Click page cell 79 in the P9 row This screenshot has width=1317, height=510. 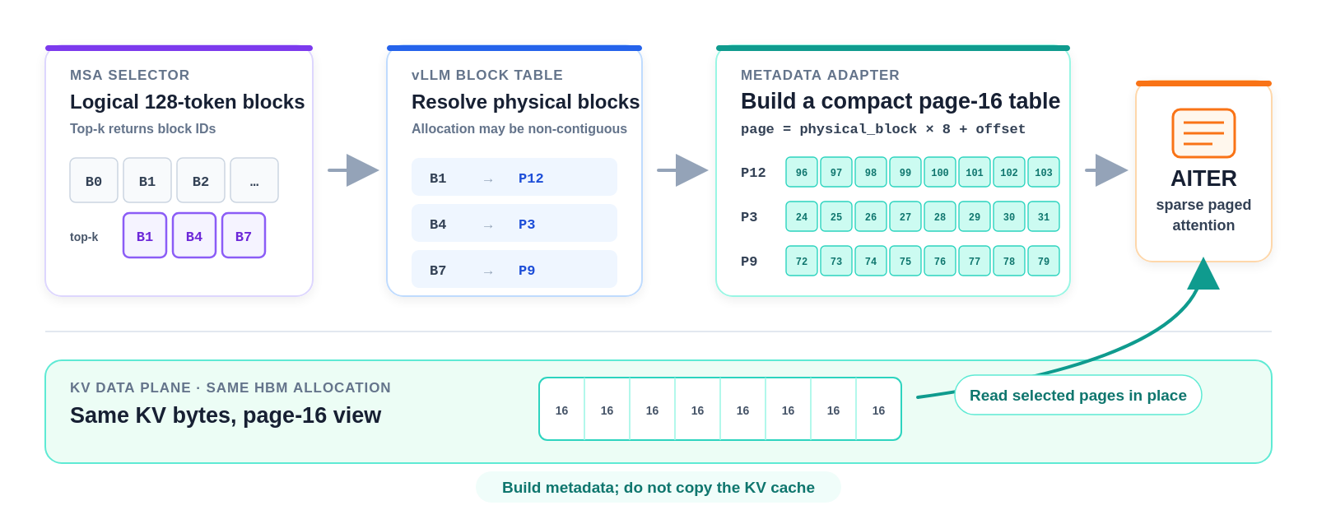coord(1044,261)
